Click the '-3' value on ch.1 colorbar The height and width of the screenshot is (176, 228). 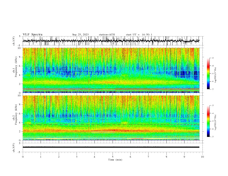tap(212, 58)
